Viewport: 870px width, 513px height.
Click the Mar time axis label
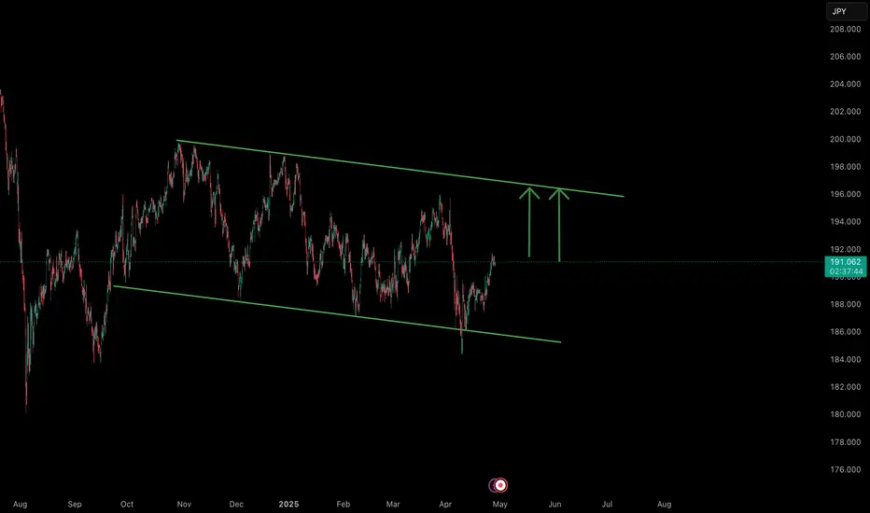click(393, 504)
